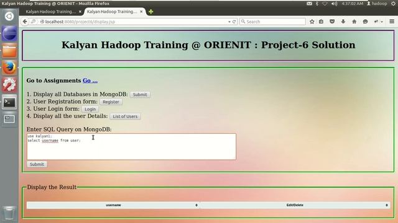Screen dimensions: 398x223
Task: Click mail indicator in top panel
Action: click(x=309, y=4)
